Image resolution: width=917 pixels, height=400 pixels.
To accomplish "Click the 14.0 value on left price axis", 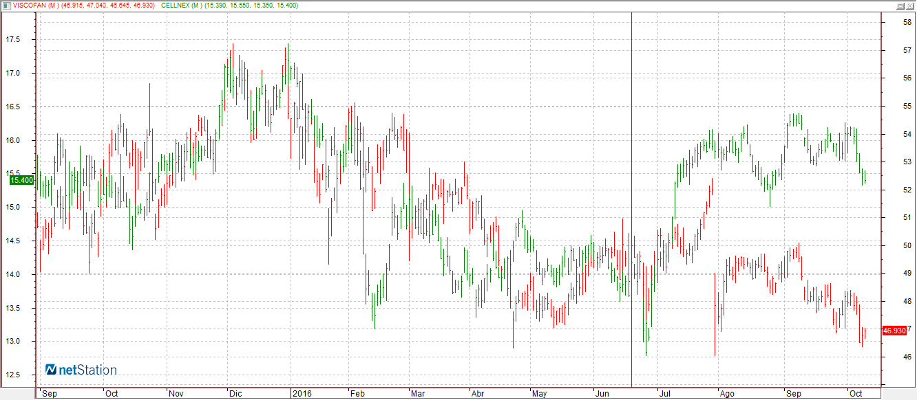I will tap(14, 275).
